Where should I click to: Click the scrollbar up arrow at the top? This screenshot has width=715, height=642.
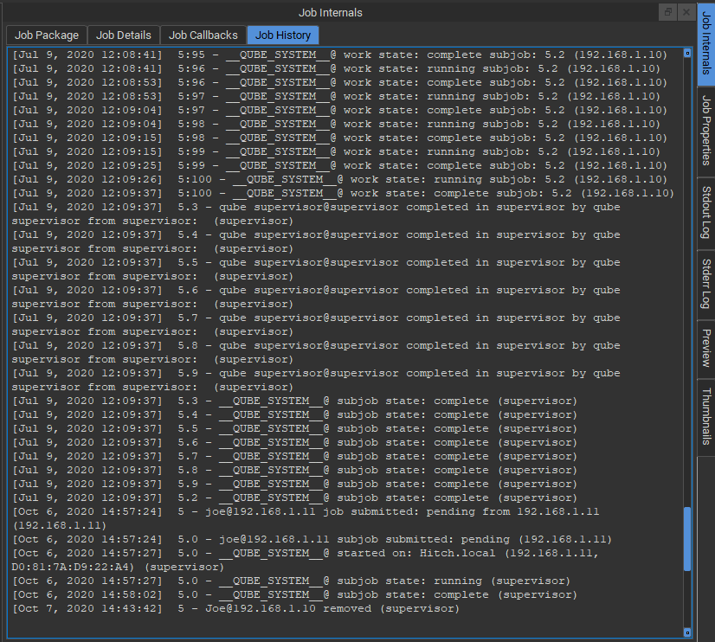687,54
